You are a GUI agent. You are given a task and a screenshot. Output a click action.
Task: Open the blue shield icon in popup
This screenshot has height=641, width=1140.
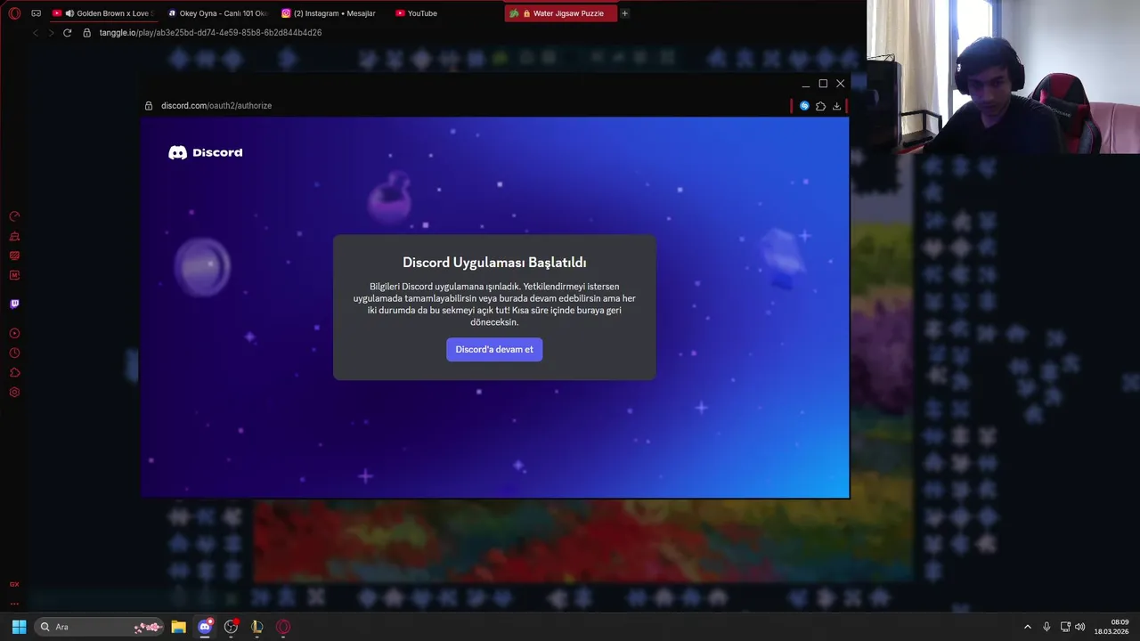(804, 106)
